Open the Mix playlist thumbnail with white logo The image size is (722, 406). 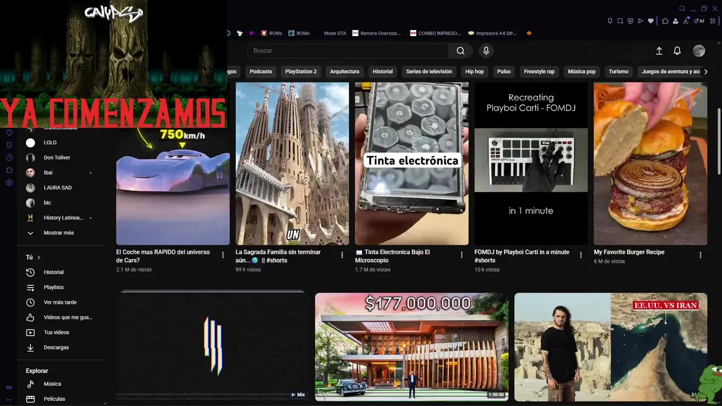coord(212,345)
